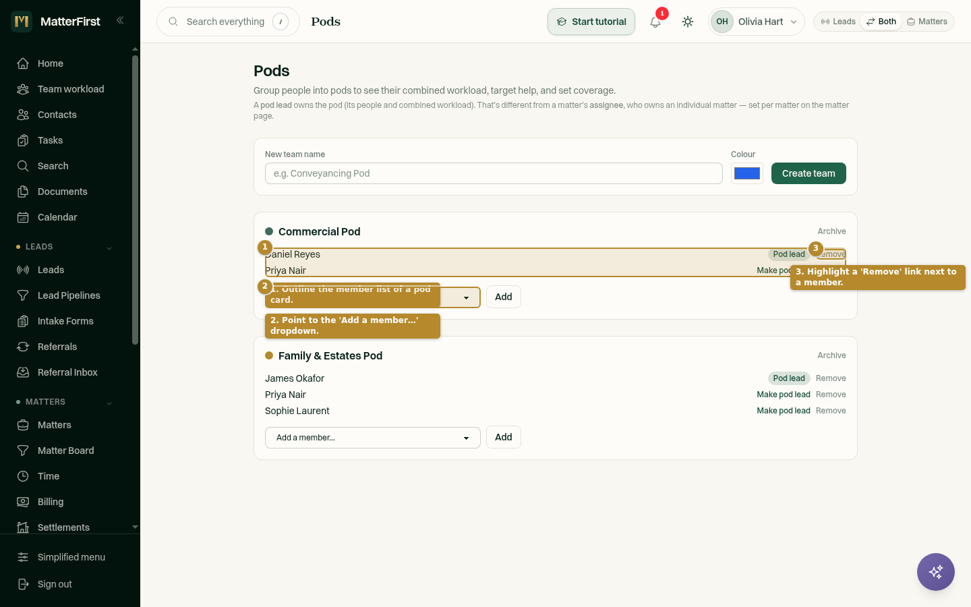
Task: Make Priya Nair lead of Family & Estates Pod
Action: [x=784, y=395]
